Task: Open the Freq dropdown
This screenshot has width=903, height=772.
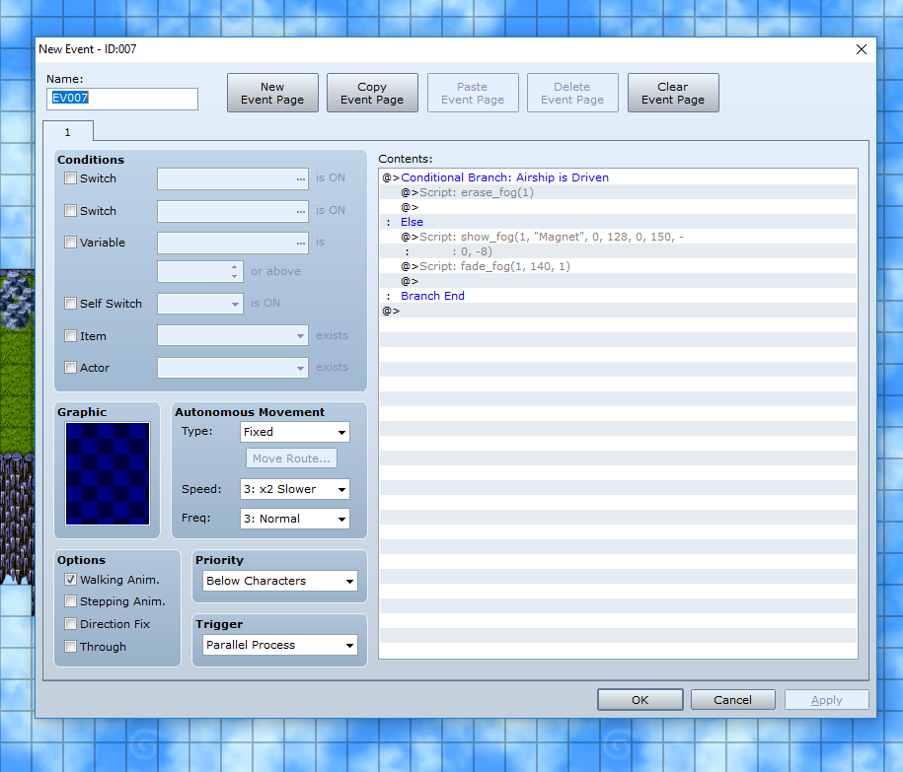Action: [x=295, y=519]
